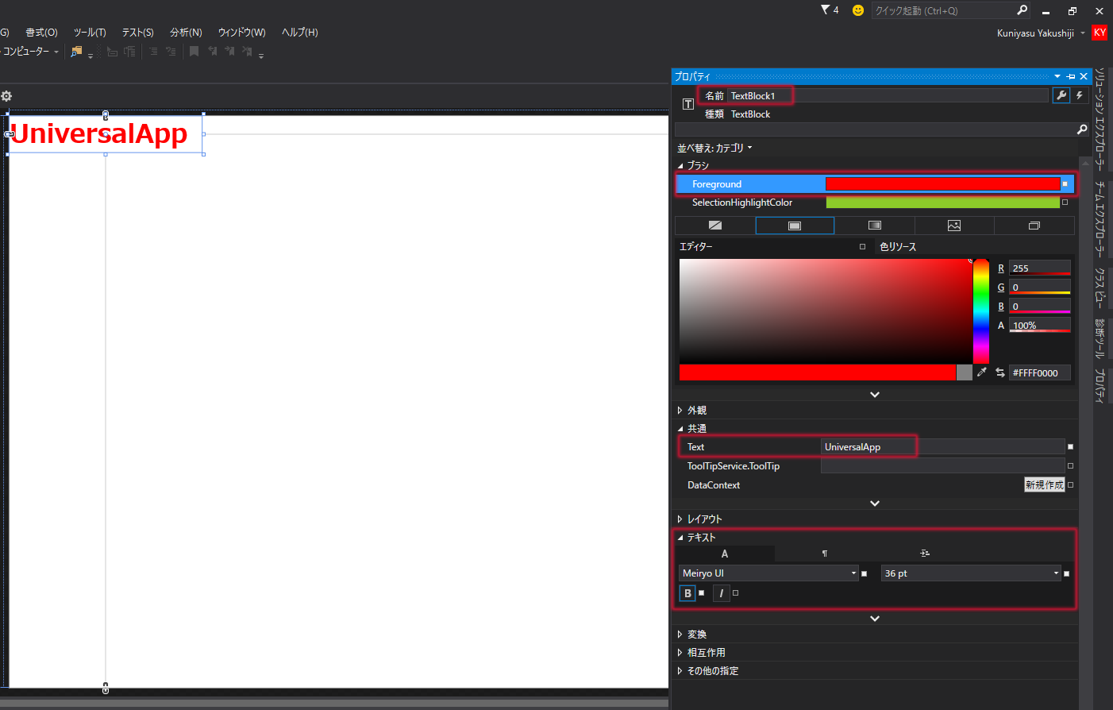
Task: Switch to the 色リソース tab
Action: (898, 247)
